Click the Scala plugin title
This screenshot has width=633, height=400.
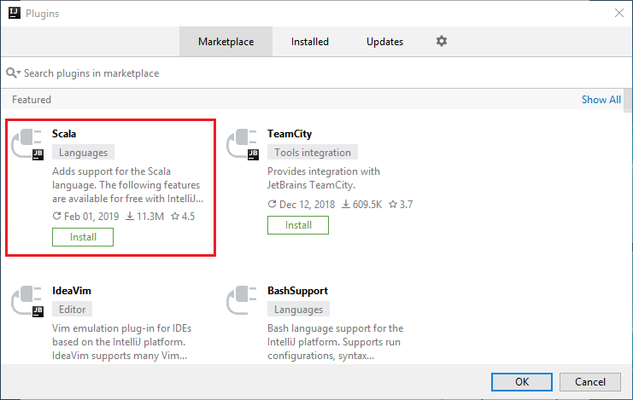(64, 133)
